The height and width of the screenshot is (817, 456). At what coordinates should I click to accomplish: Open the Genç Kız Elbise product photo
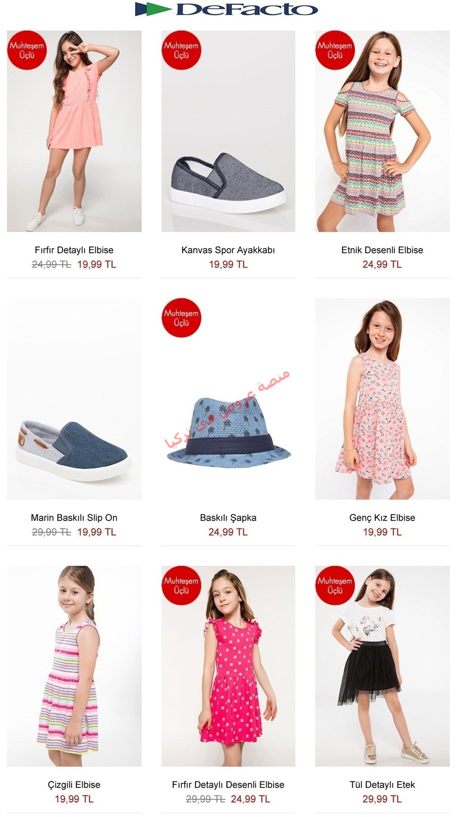tap(382, 399)
